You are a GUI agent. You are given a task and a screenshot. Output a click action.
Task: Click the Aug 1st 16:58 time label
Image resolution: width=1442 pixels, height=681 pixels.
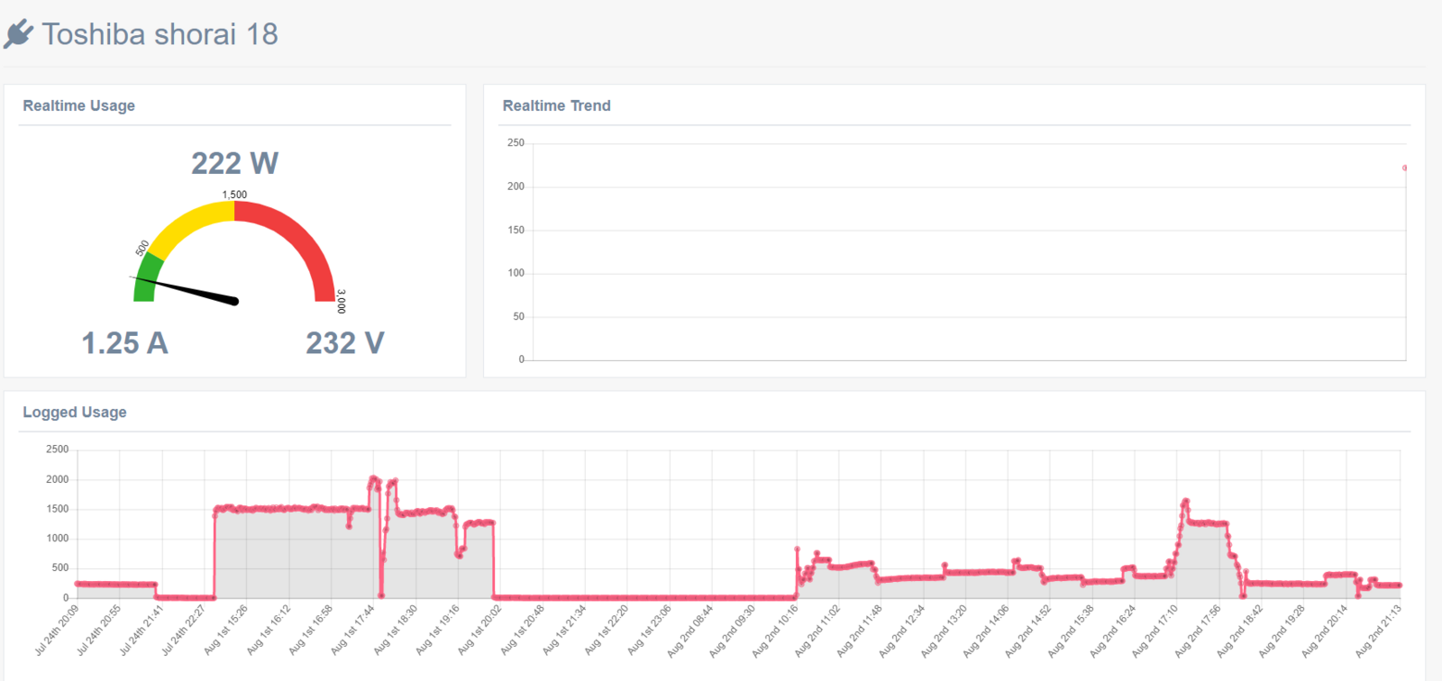311,630
